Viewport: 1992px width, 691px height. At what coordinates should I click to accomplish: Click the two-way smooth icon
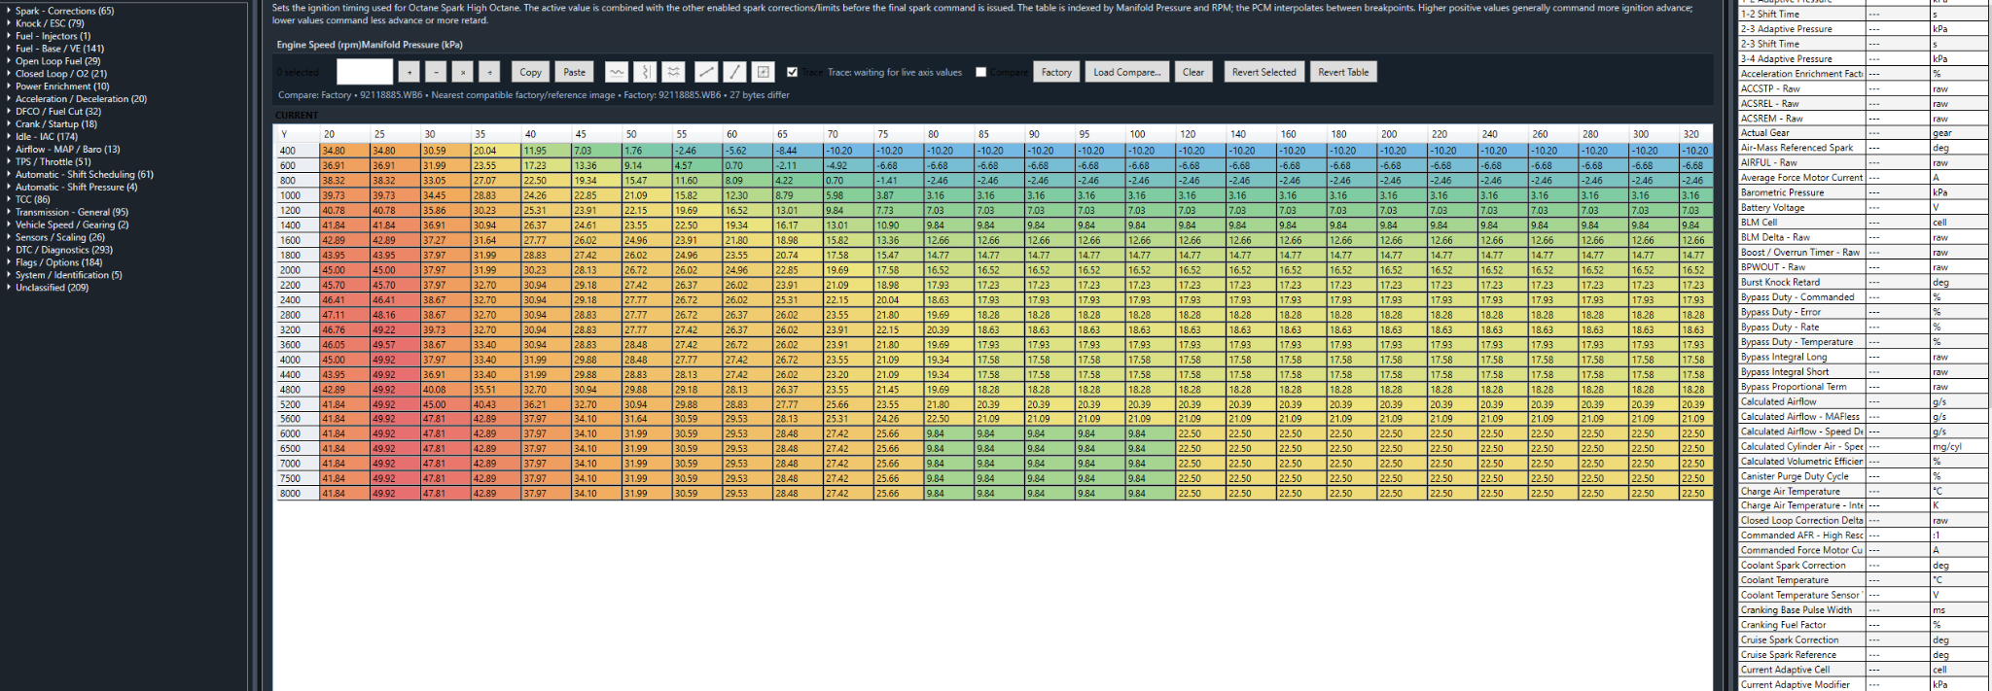[673, 72]
